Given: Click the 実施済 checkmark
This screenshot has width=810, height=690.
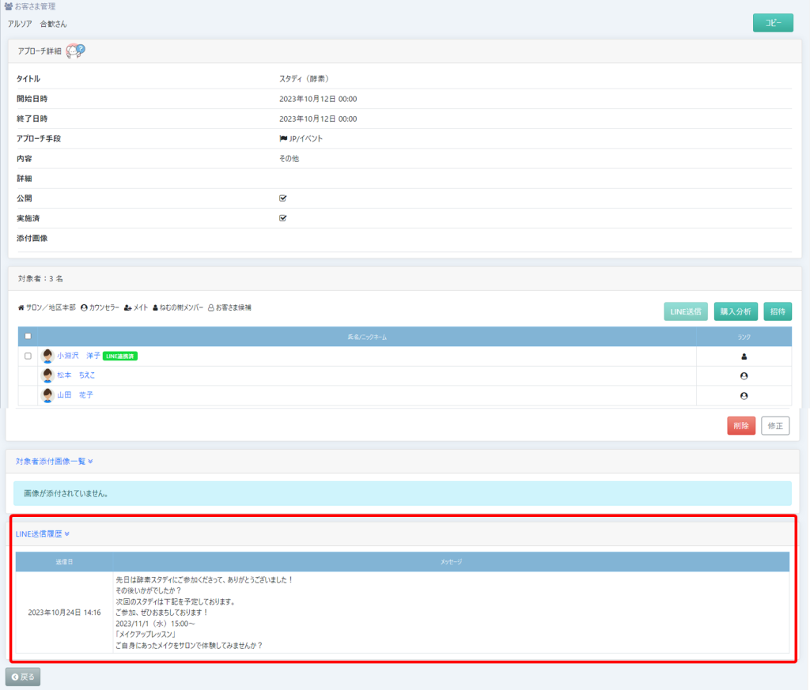Looking at the screenshot, I should pos(283,218).
